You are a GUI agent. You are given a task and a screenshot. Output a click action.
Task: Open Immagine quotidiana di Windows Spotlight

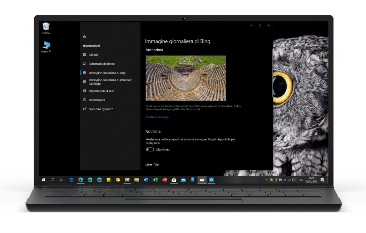(110, 82)
